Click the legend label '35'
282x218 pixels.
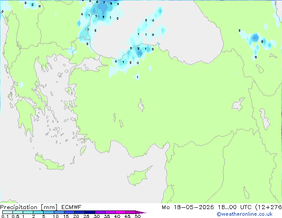[x=107, y=216]
